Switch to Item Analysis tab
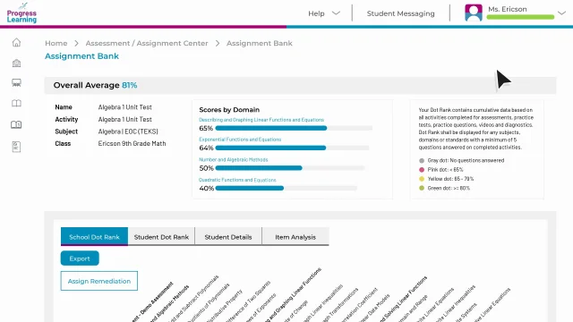Viewport: 573px width, 322px height. (x=295, y=236)
